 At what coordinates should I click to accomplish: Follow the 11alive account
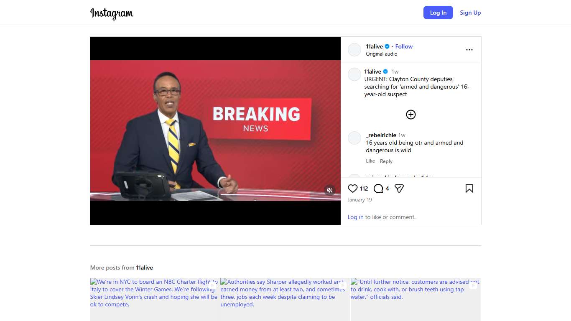point(404,46)
